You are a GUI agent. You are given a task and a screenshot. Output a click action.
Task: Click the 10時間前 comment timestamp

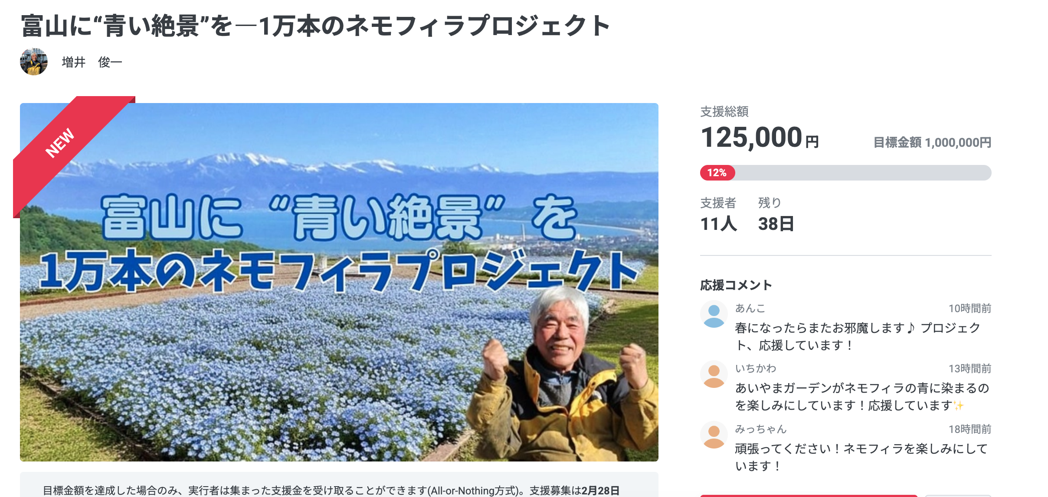[970, 309]
